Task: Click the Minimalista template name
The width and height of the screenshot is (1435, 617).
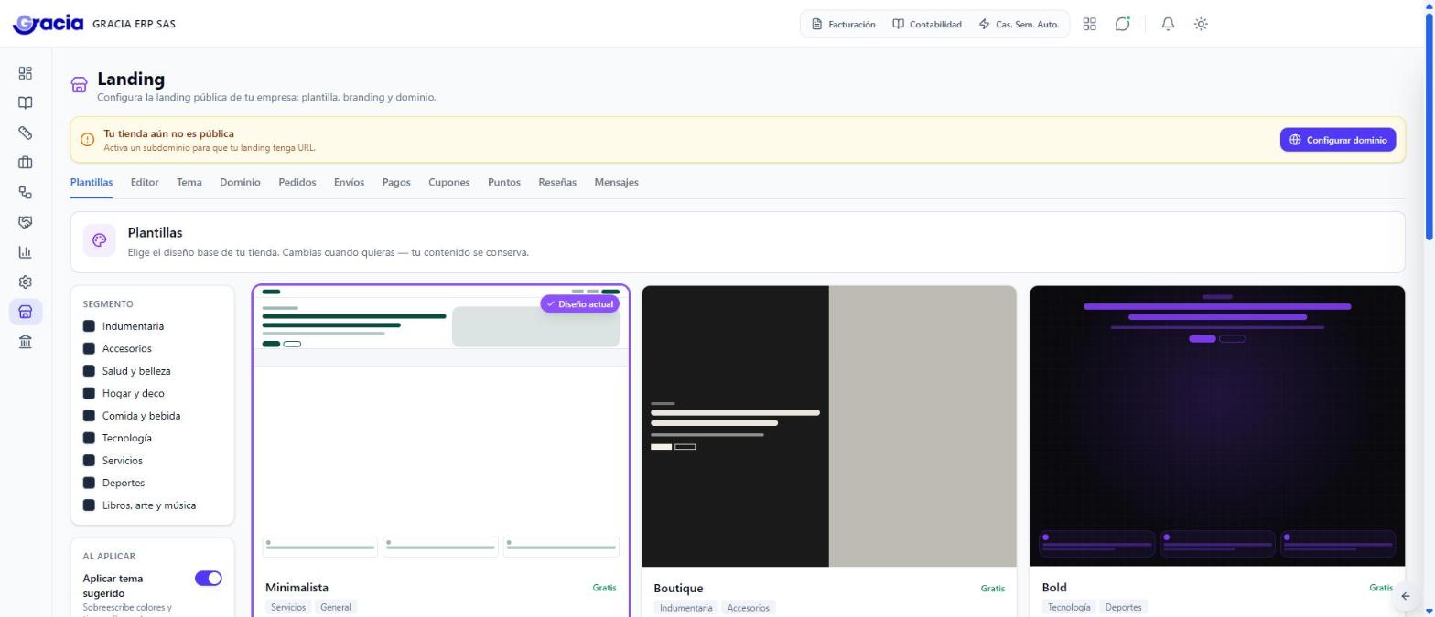Action: pos(297,588)
